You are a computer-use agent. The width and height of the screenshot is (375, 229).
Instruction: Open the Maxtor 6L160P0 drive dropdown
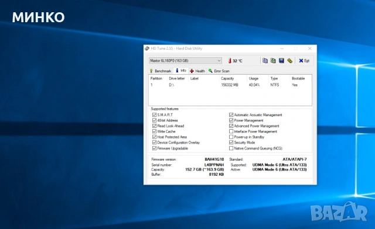pyautogui.click(x=185, y=61)
